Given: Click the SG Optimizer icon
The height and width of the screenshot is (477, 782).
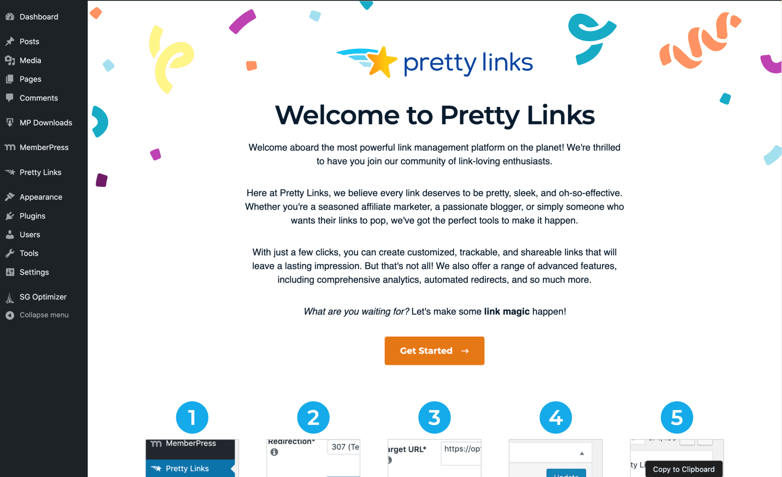Looking at the screenshot, I should coord(10,297).
